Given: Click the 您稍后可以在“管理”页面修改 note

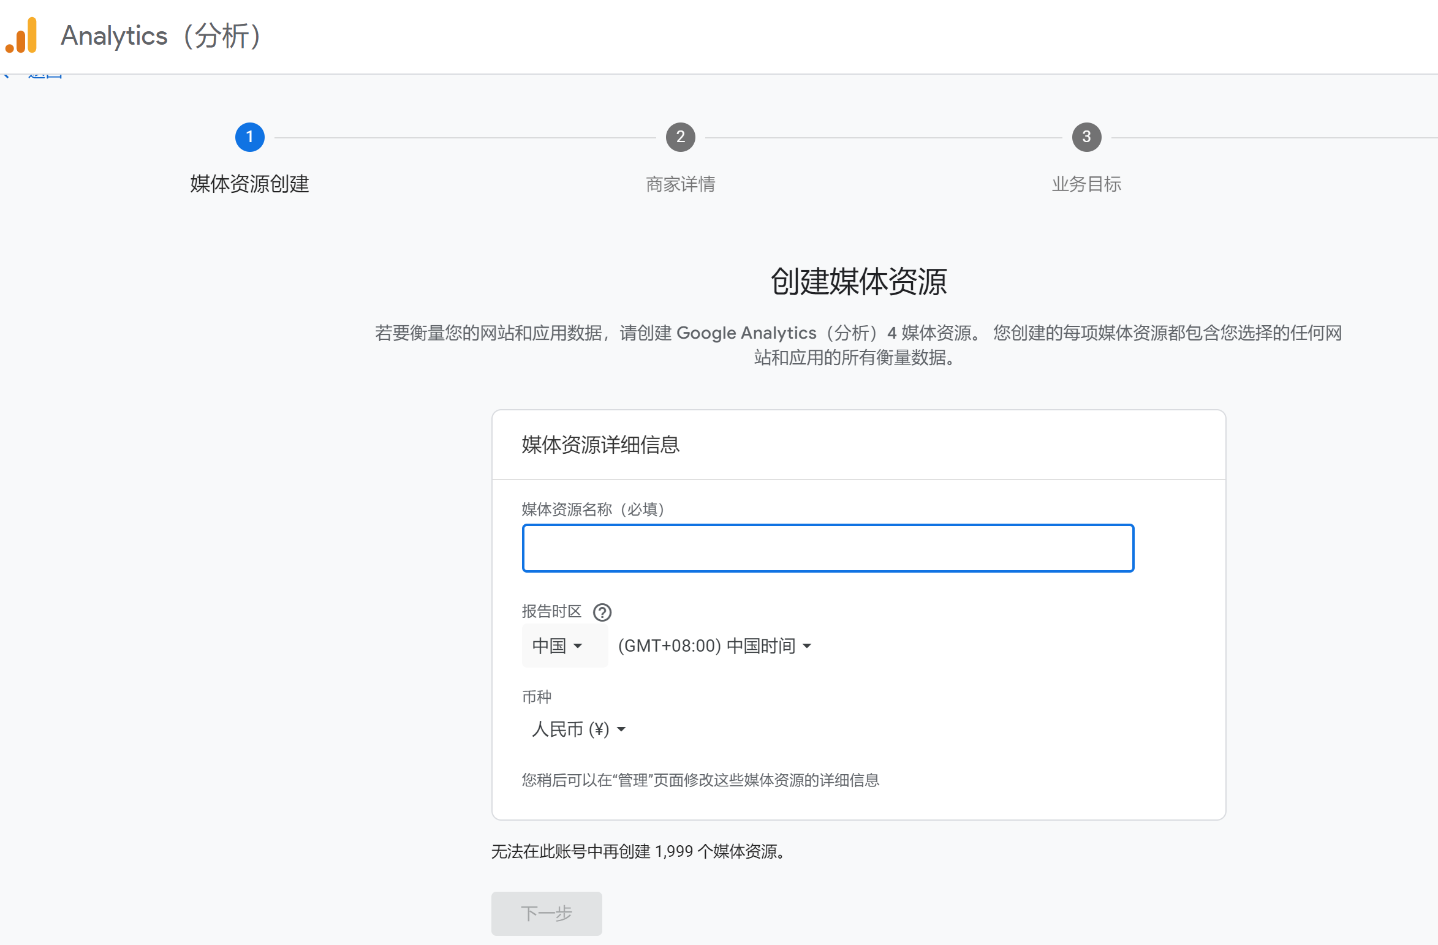Looking at the screenshot, I should click(x=700, y=780).
